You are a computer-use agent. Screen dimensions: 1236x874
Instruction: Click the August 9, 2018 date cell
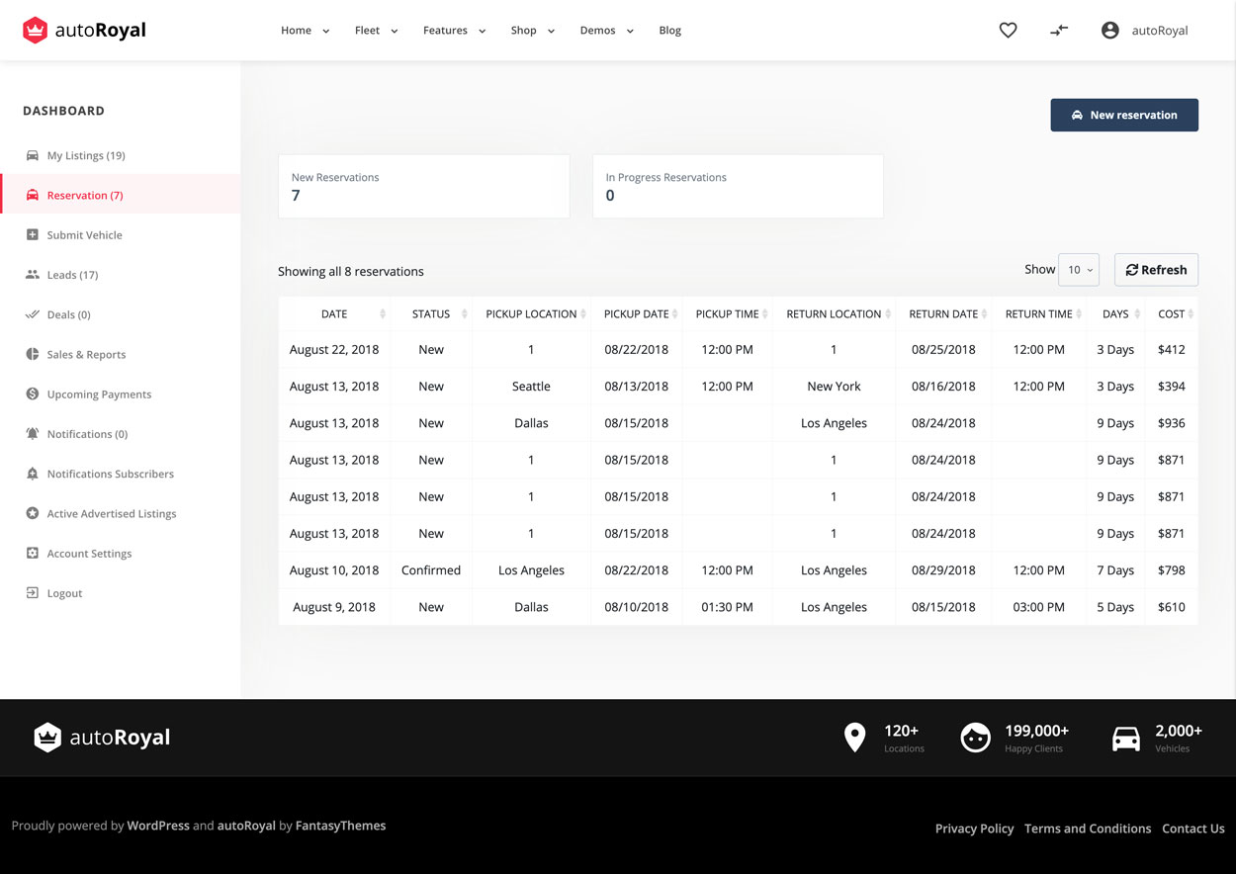(334, 606)
